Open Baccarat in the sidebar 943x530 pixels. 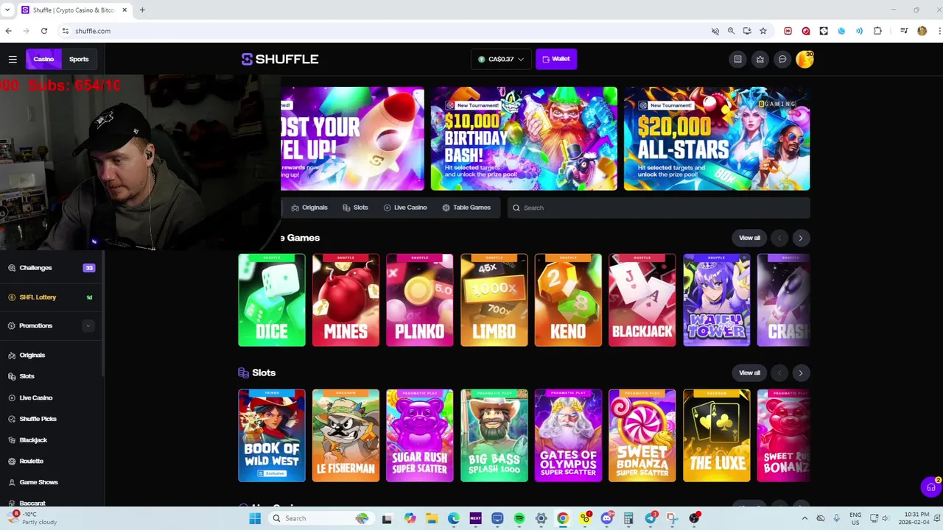(32, 504)
